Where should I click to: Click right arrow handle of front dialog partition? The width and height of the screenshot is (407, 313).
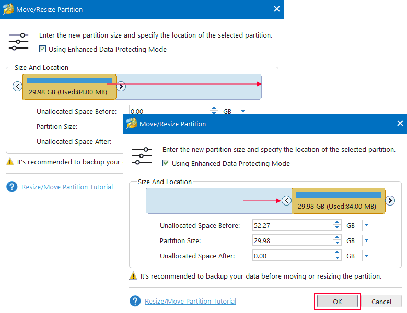tap(390, 200)
